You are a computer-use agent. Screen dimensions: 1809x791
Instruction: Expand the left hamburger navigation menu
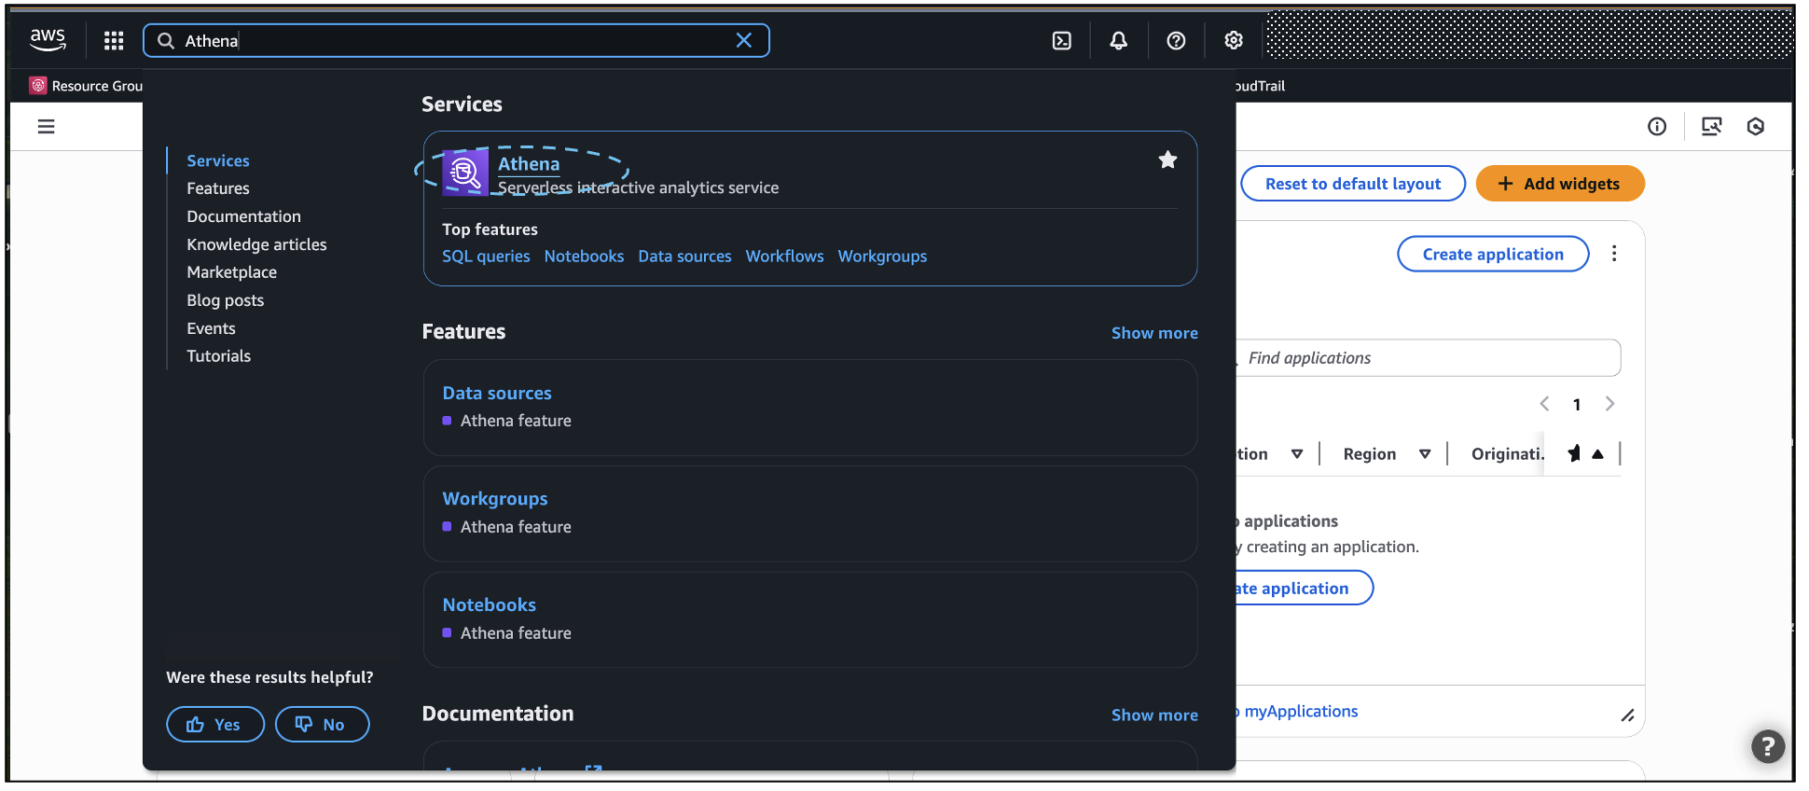46,126
